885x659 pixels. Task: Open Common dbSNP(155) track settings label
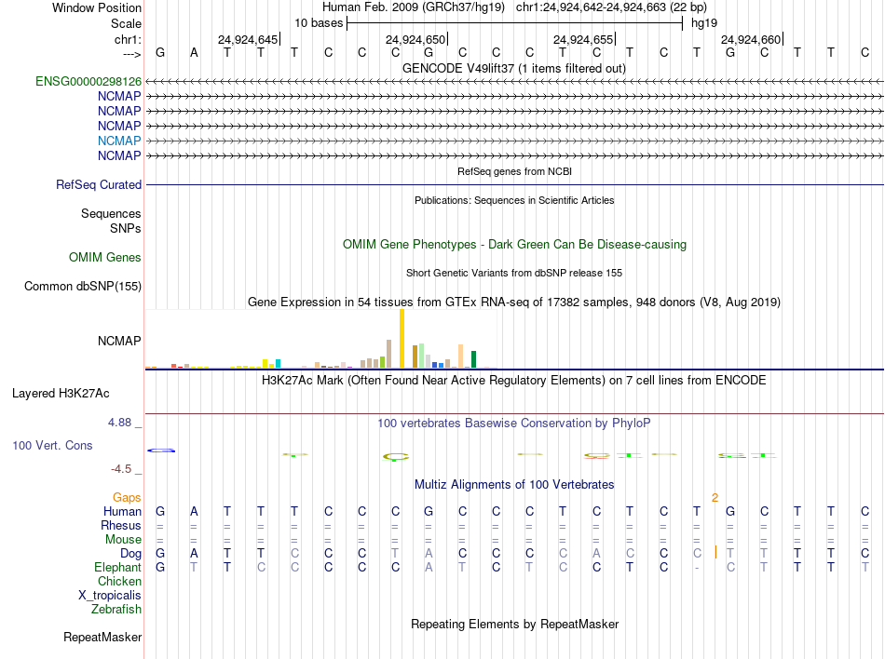click(x=83, y=287)
